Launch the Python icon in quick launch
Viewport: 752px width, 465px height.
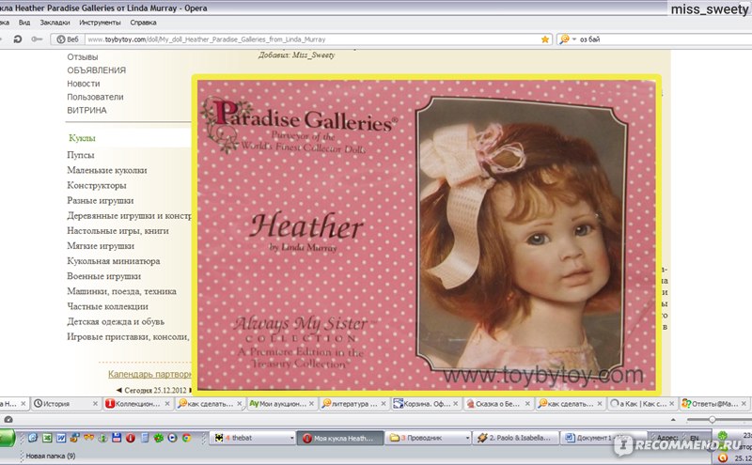coord(75,438)
